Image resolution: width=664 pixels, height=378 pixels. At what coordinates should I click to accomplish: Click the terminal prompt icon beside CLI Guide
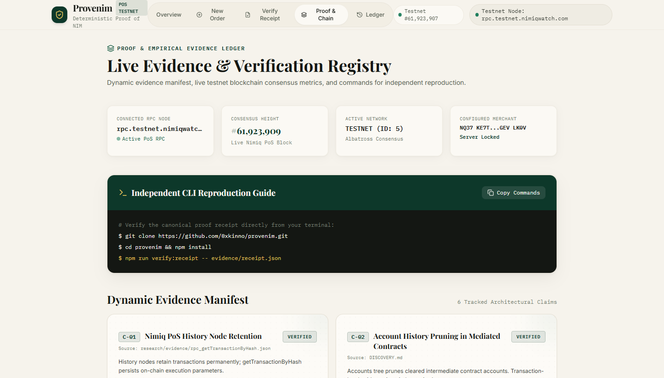point(123,193)
